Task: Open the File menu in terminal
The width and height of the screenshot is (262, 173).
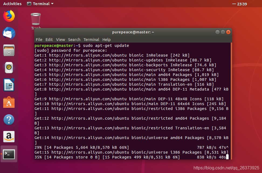Action: [x=39, y=40]
